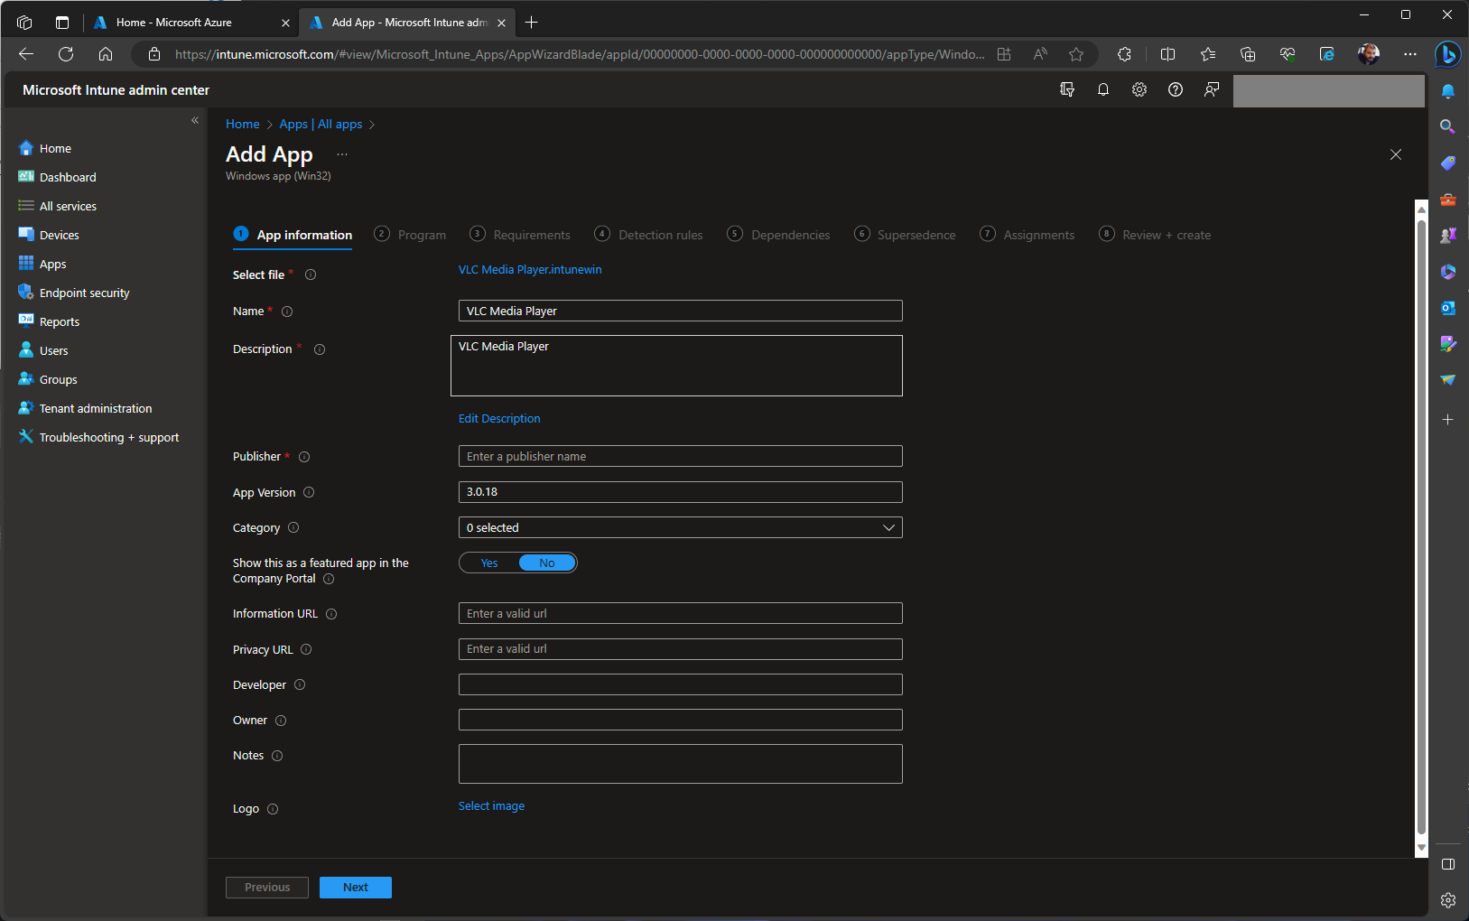Open Edge Collections icon
1469x921 pixels.
point(1248,54)
